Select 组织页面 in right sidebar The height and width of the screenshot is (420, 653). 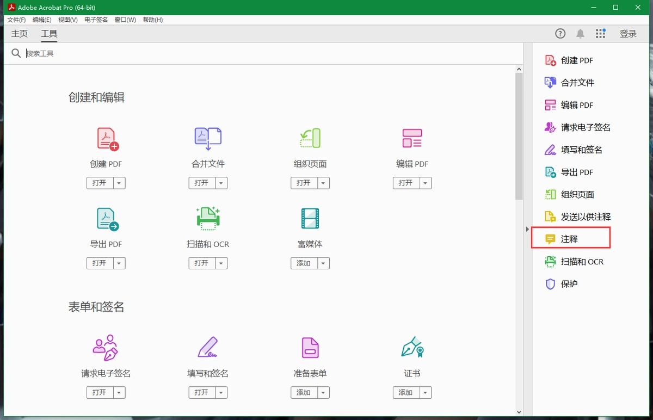[570, 194]
